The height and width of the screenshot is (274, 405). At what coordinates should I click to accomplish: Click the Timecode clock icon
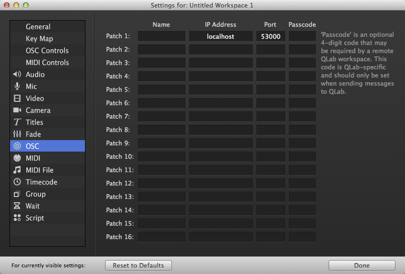pos(17,182)
